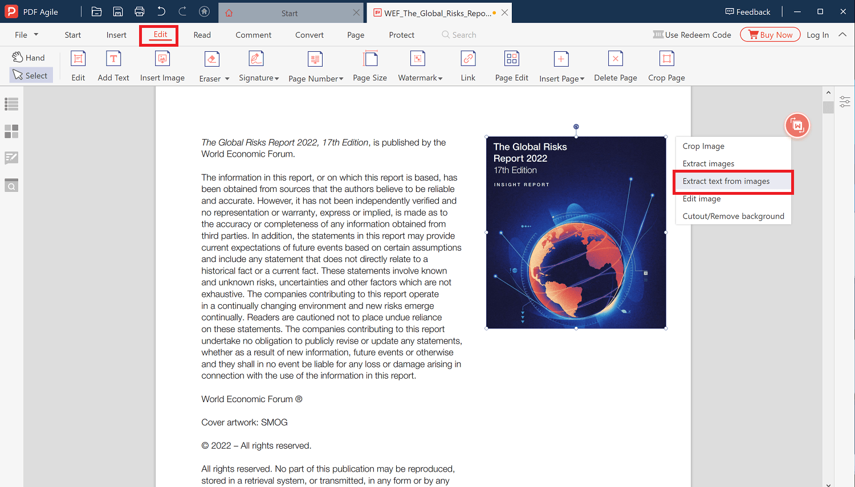The image size is (855, 487).
Task: Click the Print icon in title bar
Action: [140, 11]
